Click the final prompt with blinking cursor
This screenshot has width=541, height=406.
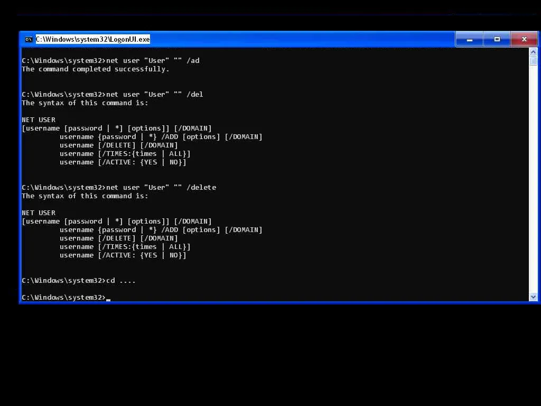coord(66,297)
